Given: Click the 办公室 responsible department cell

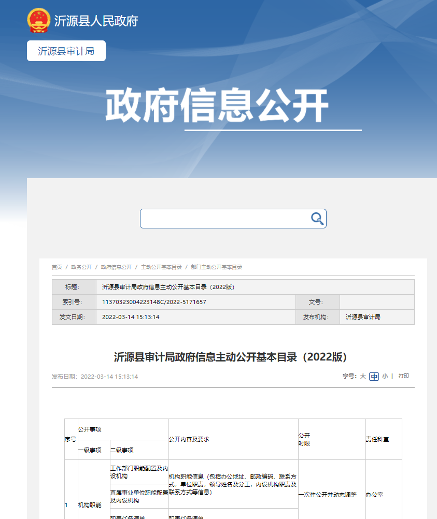Looking at the screenshot, I should [x=374, y=495].
